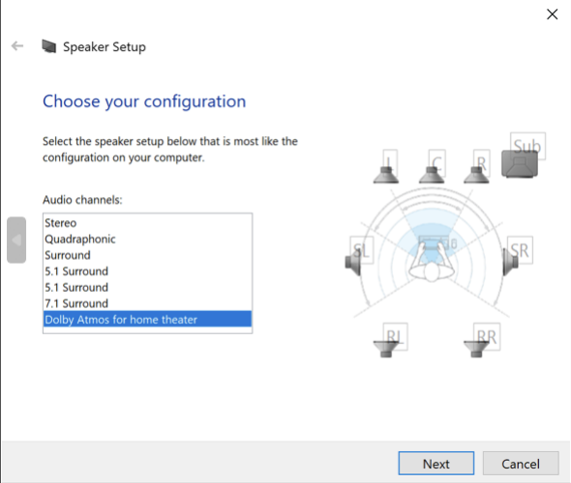Click the rear right RR speaker
Image resolution: width=571 pixels, height=483 pixels.
point(477,349)
